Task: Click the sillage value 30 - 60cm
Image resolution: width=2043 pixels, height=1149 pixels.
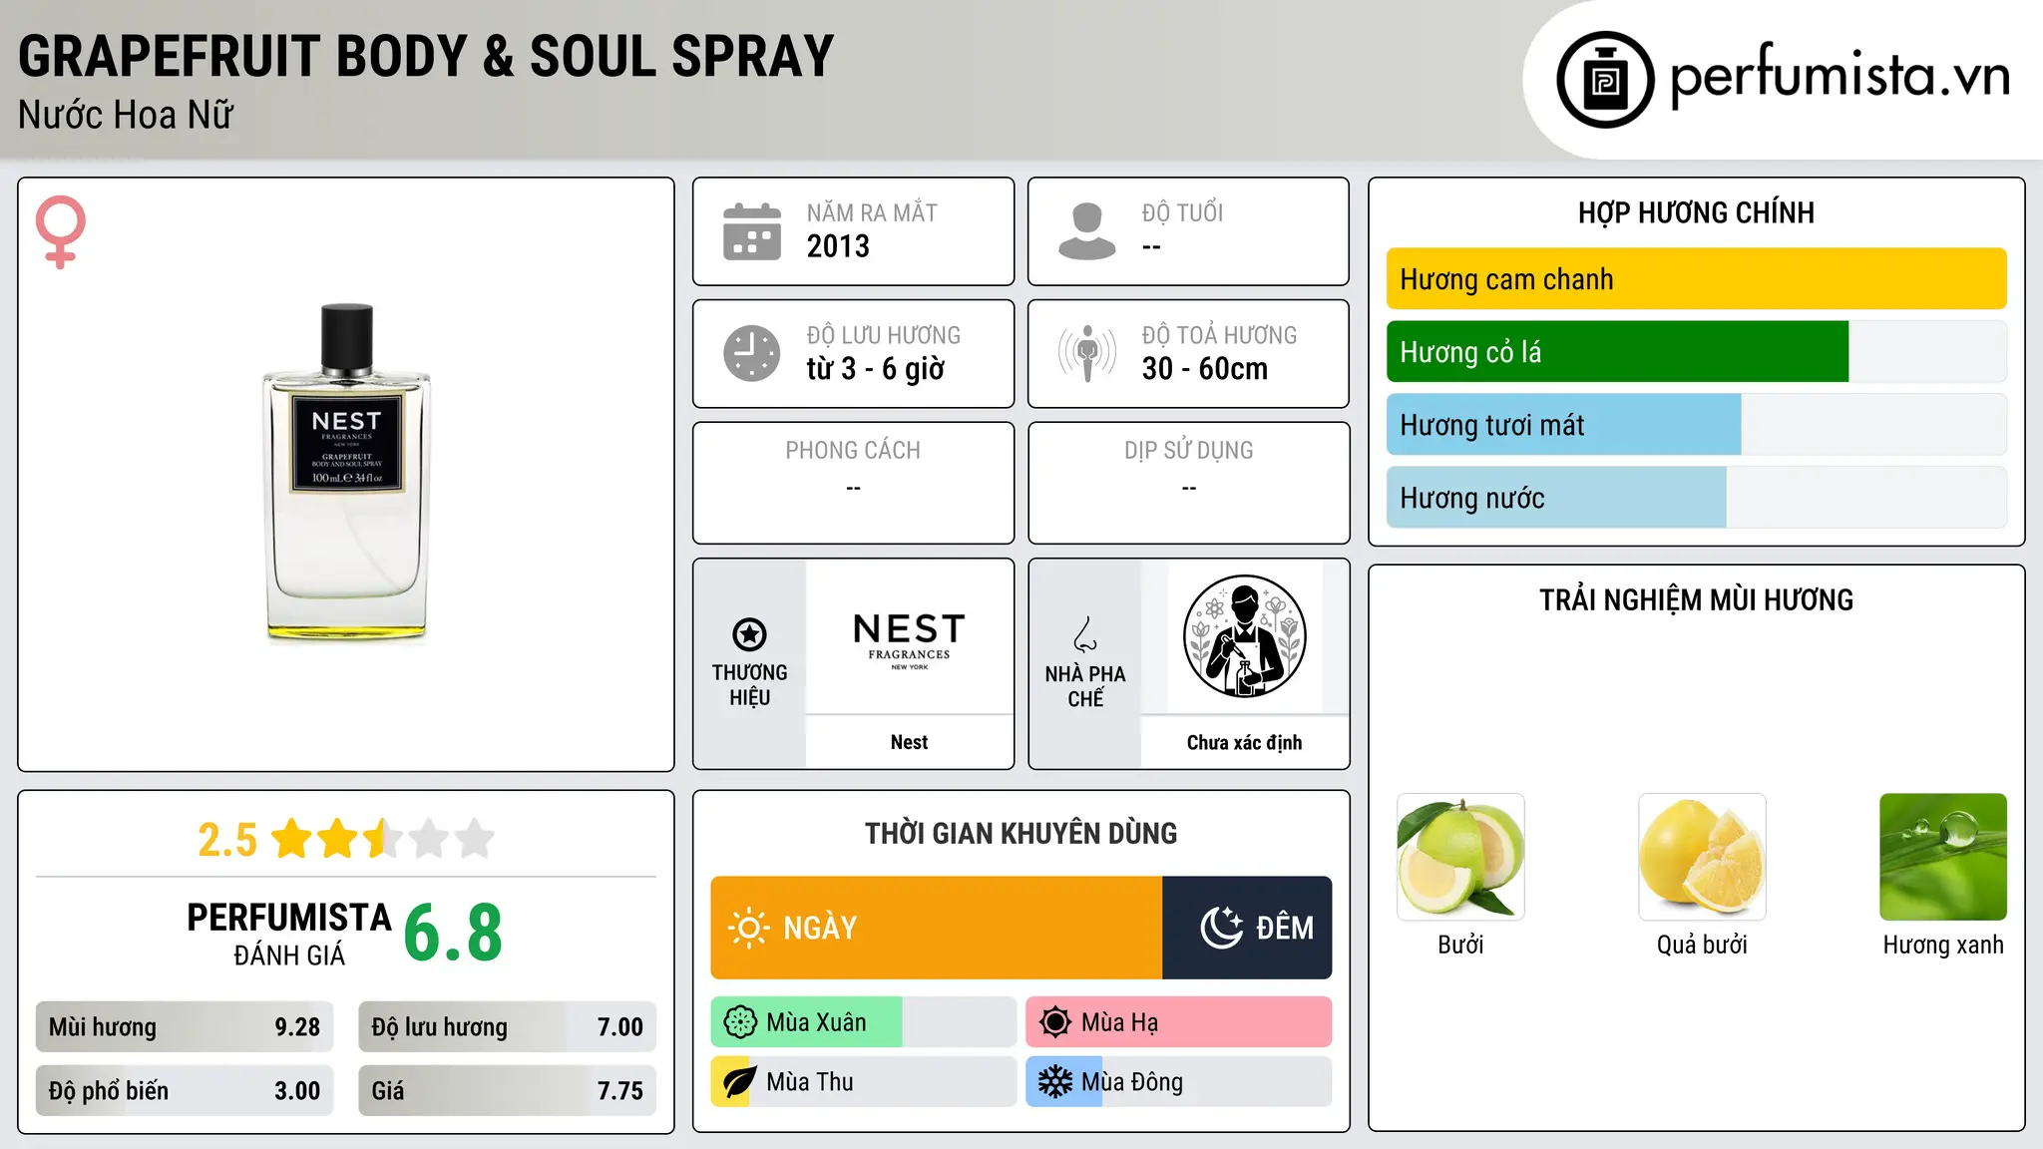Action: [x=1205, y=369]
